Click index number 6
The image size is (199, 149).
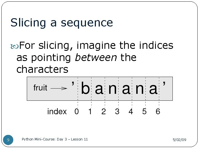[158, 112]
